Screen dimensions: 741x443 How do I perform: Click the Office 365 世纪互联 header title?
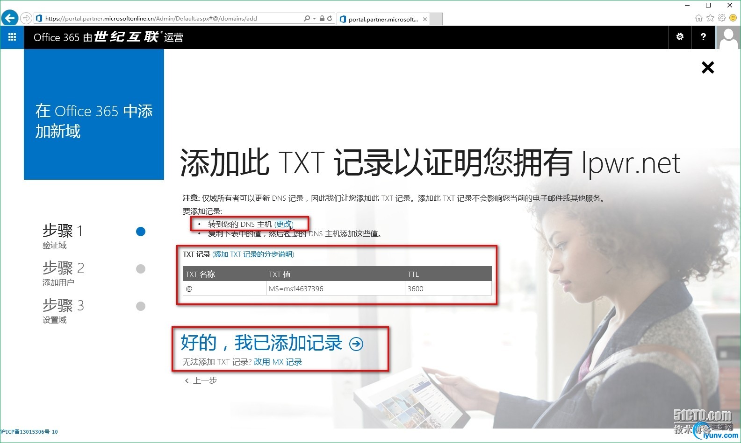tap(108, 37)
